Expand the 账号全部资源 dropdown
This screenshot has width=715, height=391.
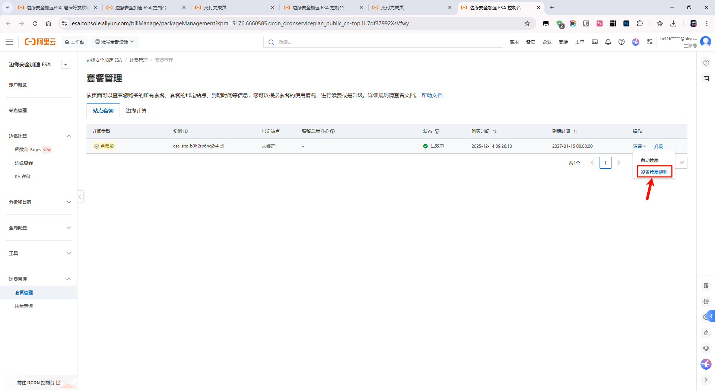114,41
